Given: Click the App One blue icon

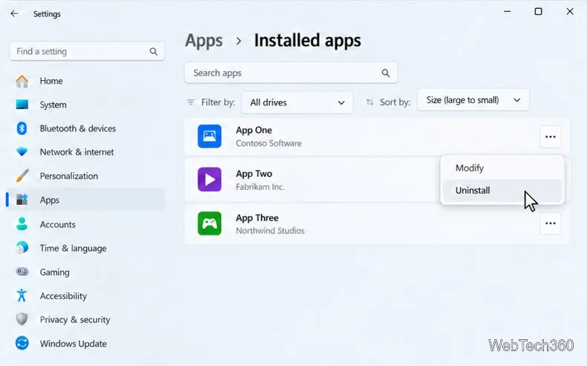Looking at the screenshot, I should tap(209, 137).
